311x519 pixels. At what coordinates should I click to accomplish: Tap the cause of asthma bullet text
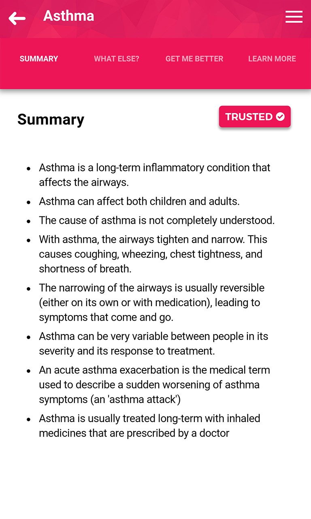point(157,220)
